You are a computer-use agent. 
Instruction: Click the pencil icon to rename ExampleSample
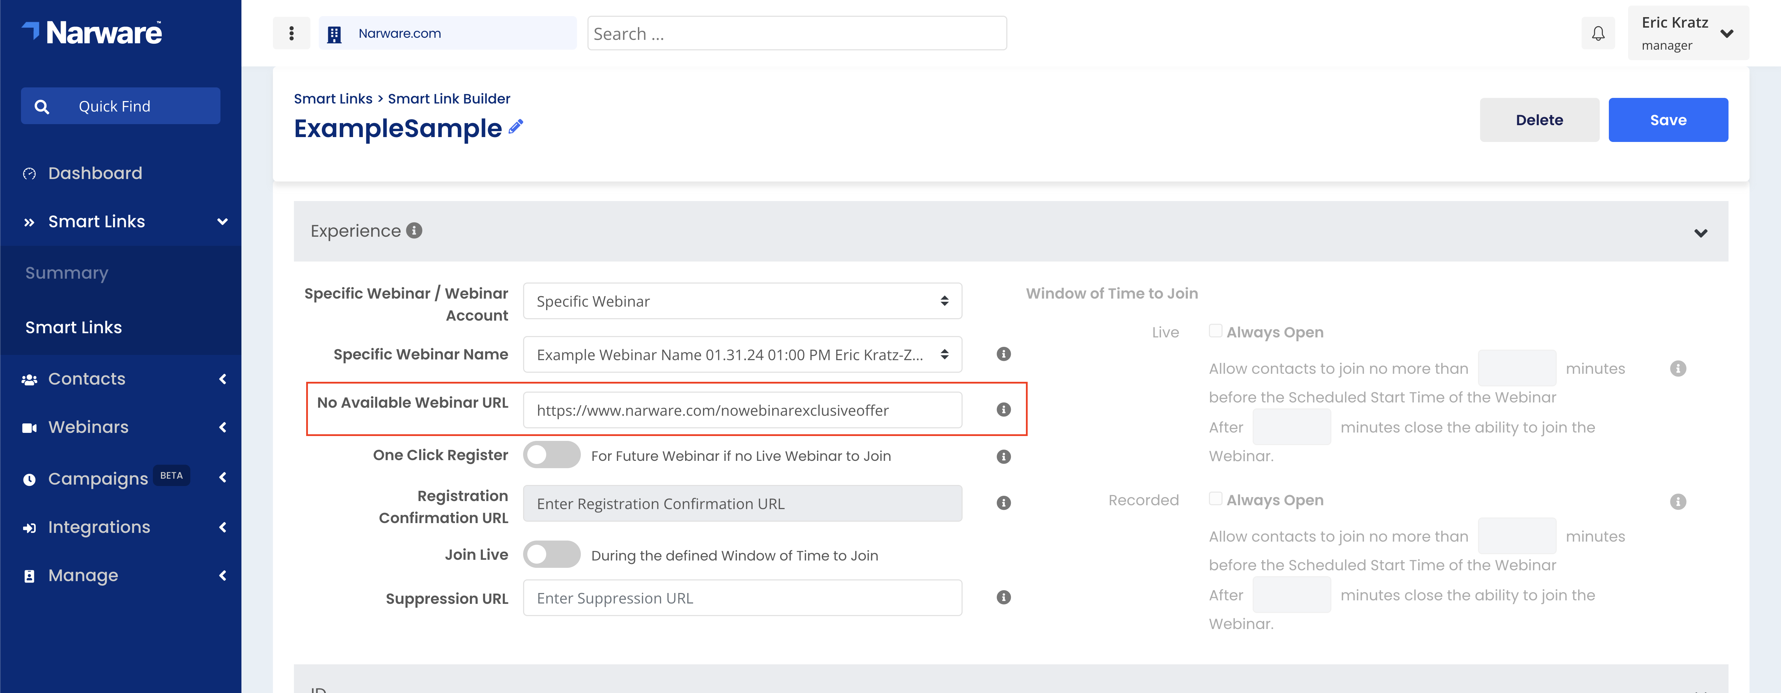click(x=516, y=127)
